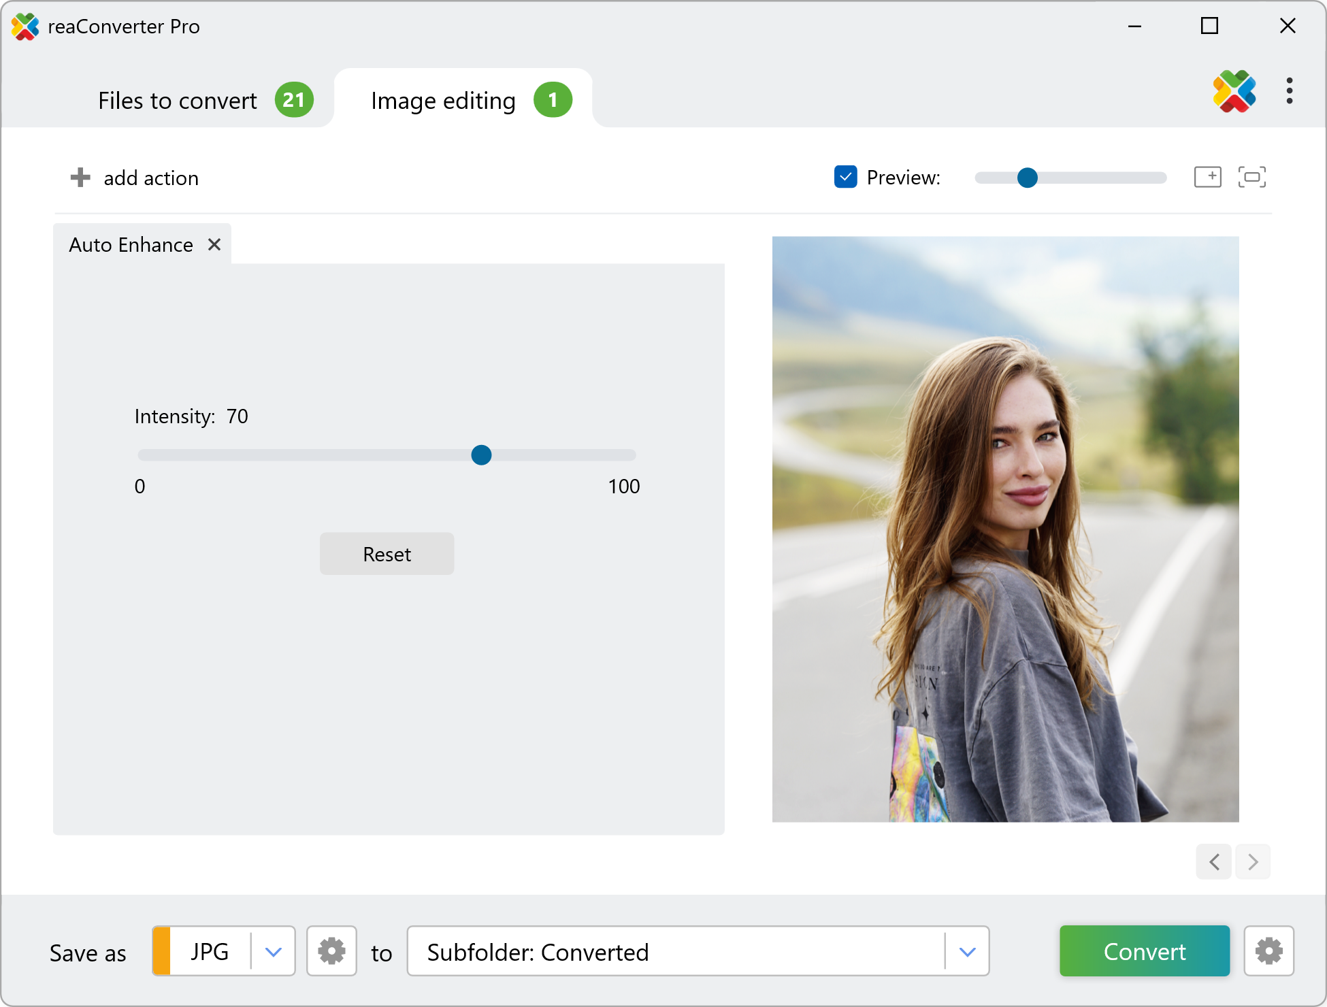The height and width of the screenshot is (1007, 1327).
Task: Open the three-dot main menu
Action: coord(1289,91)
